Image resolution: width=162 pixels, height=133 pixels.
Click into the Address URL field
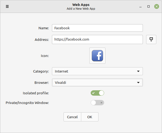click(x=97, y=39)
